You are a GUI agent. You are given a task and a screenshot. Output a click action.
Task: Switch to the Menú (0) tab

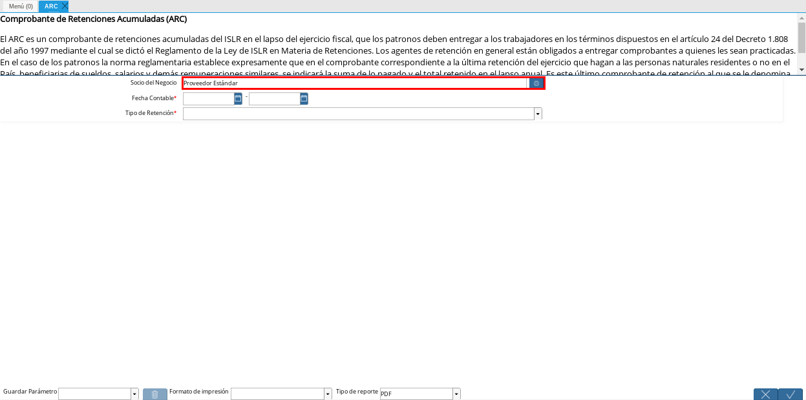[21, 6]
